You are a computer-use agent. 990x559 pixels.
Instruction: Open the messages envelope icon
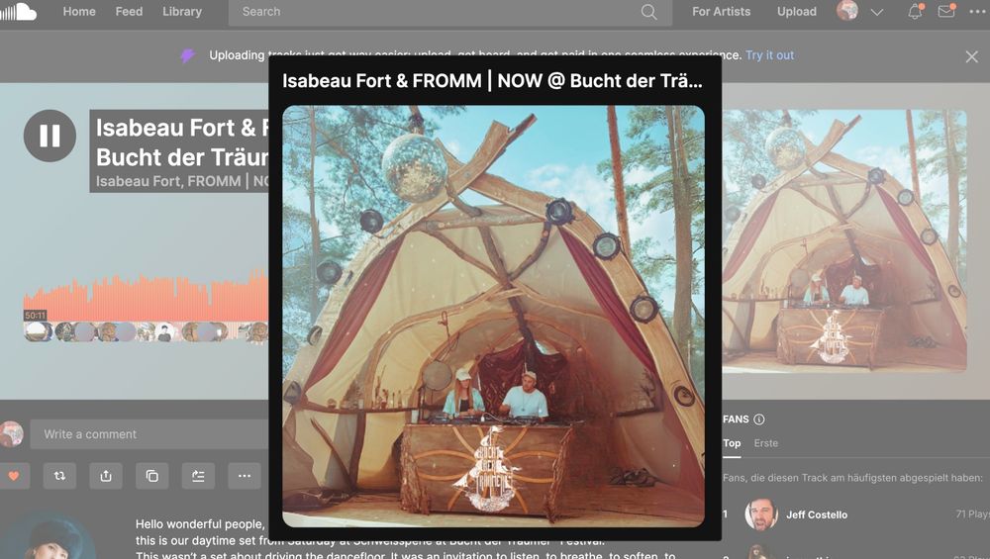coord(946,11)
